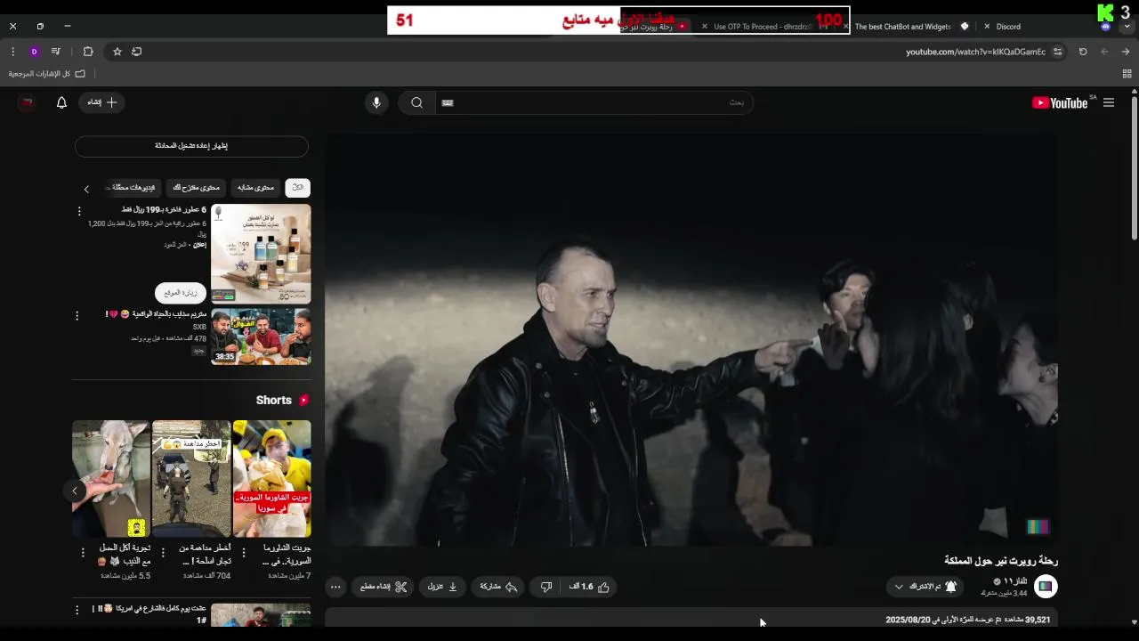Open the Syrian shawarma Short

tap(271, 479)
